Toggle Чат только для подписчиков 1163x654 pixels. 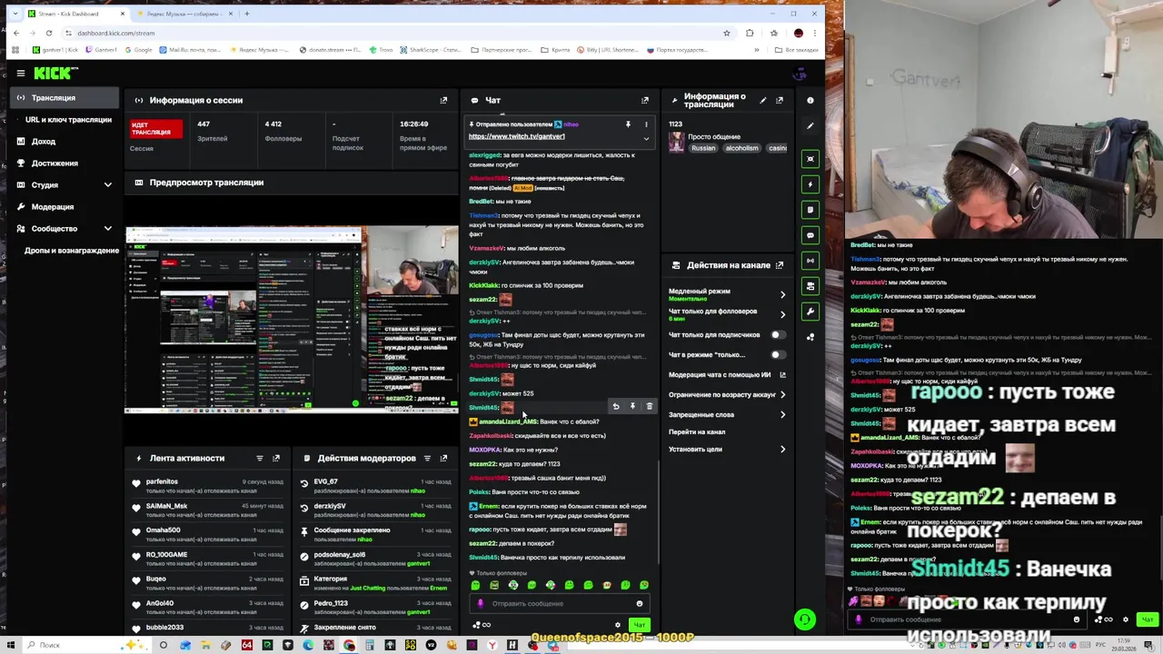coord(778,334)
